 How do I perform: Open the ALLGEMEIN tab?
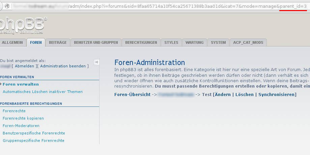pos(12,42)
